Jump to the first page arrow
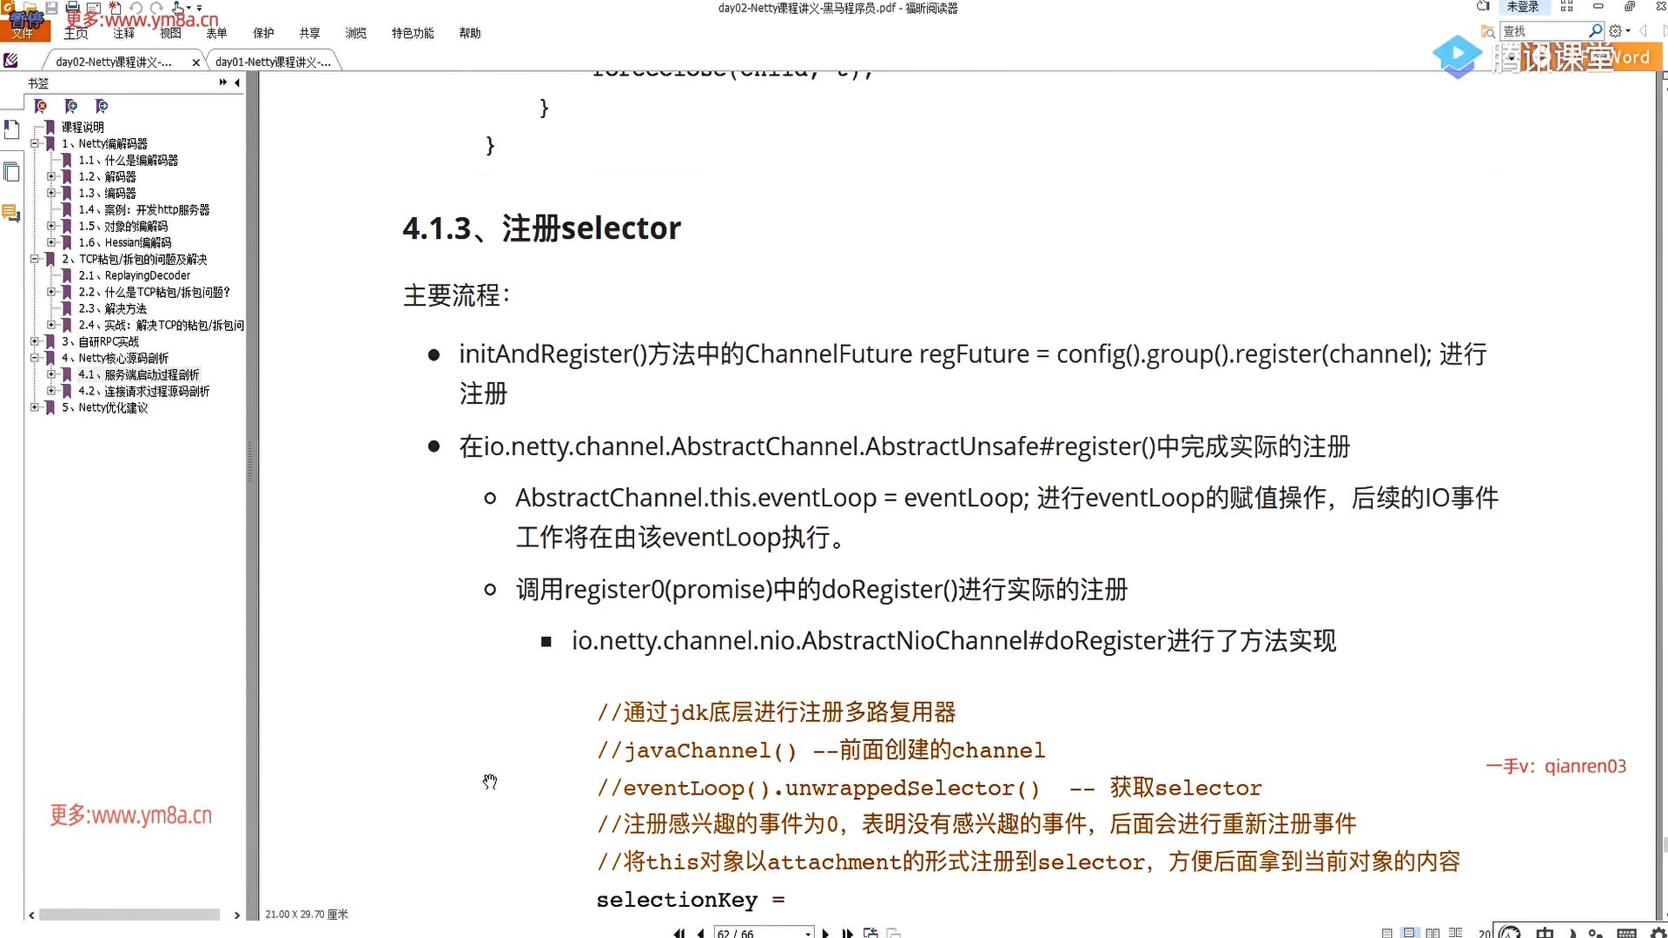The image size is (1668, 938). [678, 933]
